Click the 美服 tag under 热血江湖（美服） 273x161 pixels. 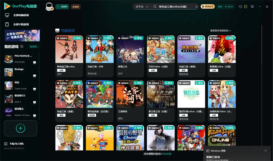click(x=61, y=115)
